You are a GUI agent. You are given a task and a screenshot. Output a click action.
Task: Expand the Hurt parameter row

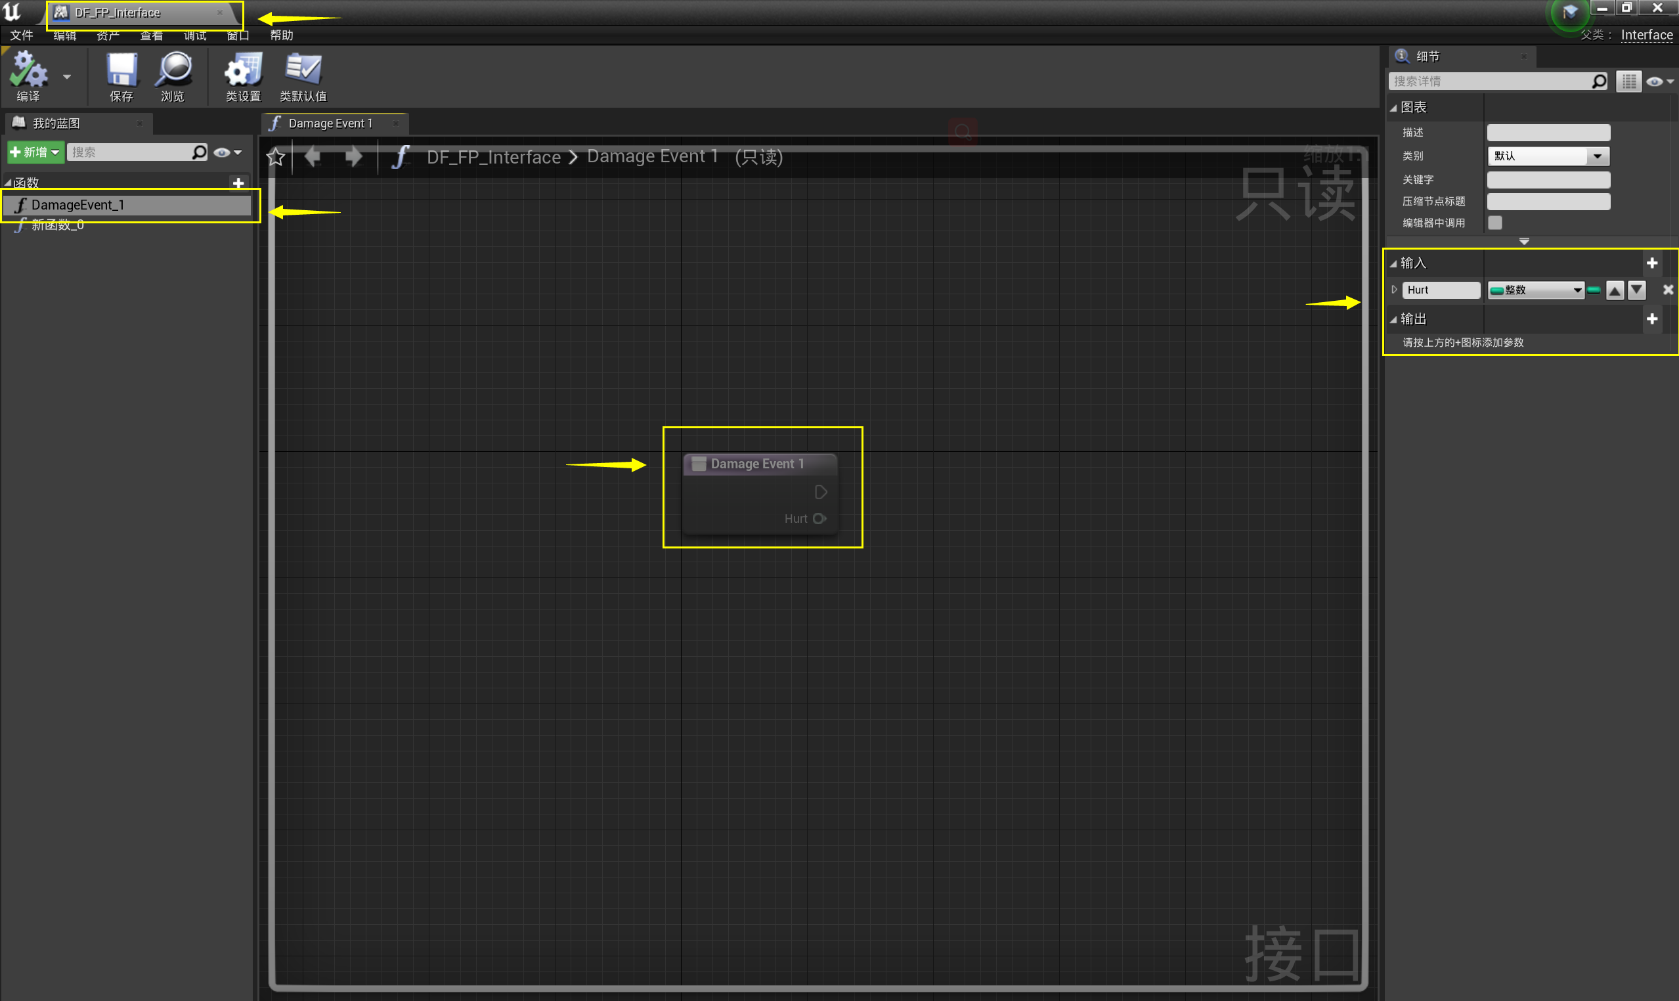coord(1395,290)
